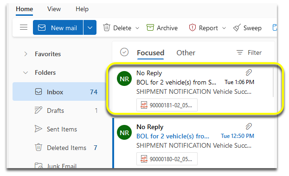The height and width of the screenshot is (176, 289).
Task: Open the Filter menu
Action: (x=249, y=53)
